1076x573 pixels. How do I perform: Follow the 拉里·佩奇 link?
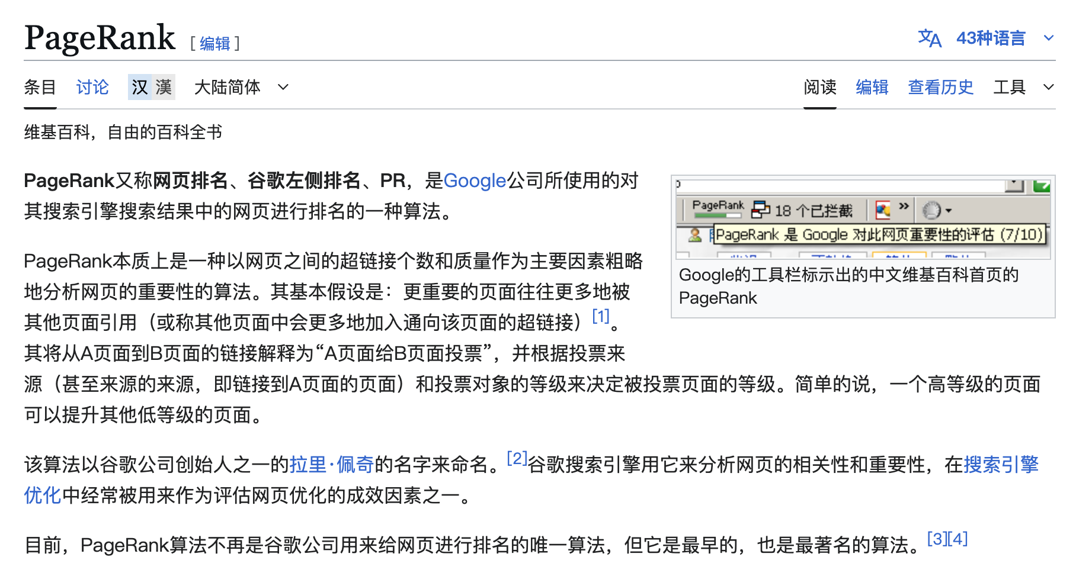coord(332,465)
